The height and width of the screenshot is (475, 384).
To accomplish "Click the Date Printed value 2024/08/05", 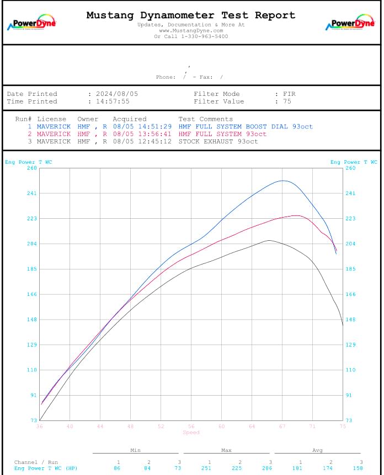I will (117, 94).
